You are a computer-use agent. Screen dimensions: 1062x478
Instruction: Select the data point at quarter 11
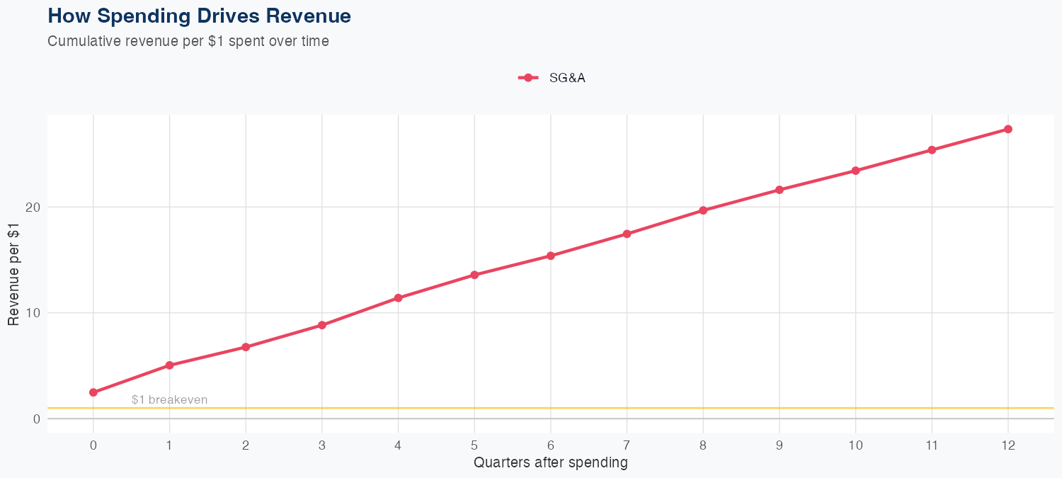click(x=932, y=150)
